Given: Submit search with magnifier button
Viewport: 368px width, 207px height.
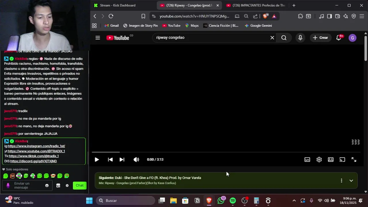Looking at the screenshot, I should 284,38.
